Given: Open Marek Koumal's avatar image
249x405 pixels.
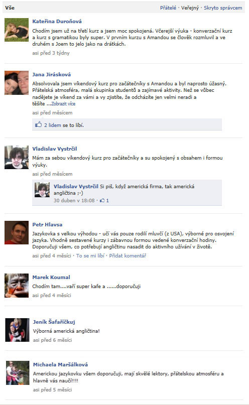Looking at the screenshot, I should [17, 286].
